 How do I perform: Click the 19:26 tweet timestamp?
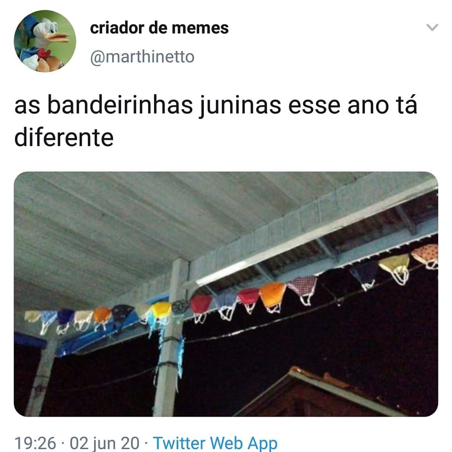click(x=35, y=443)
